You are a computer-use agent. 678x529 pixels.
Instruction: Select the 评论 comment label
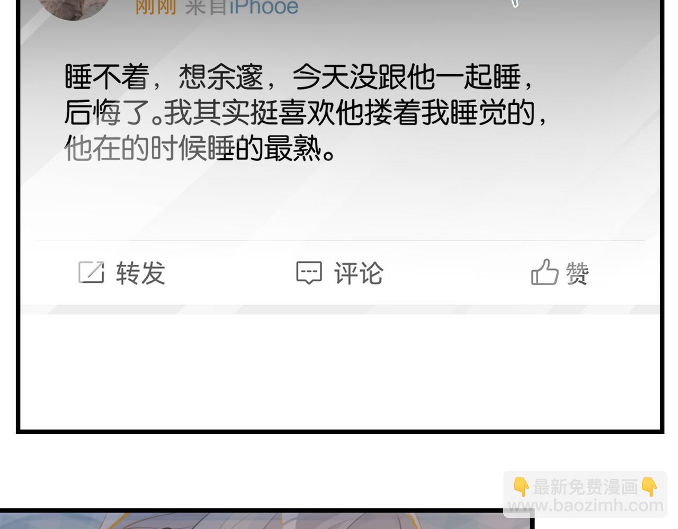359,273
